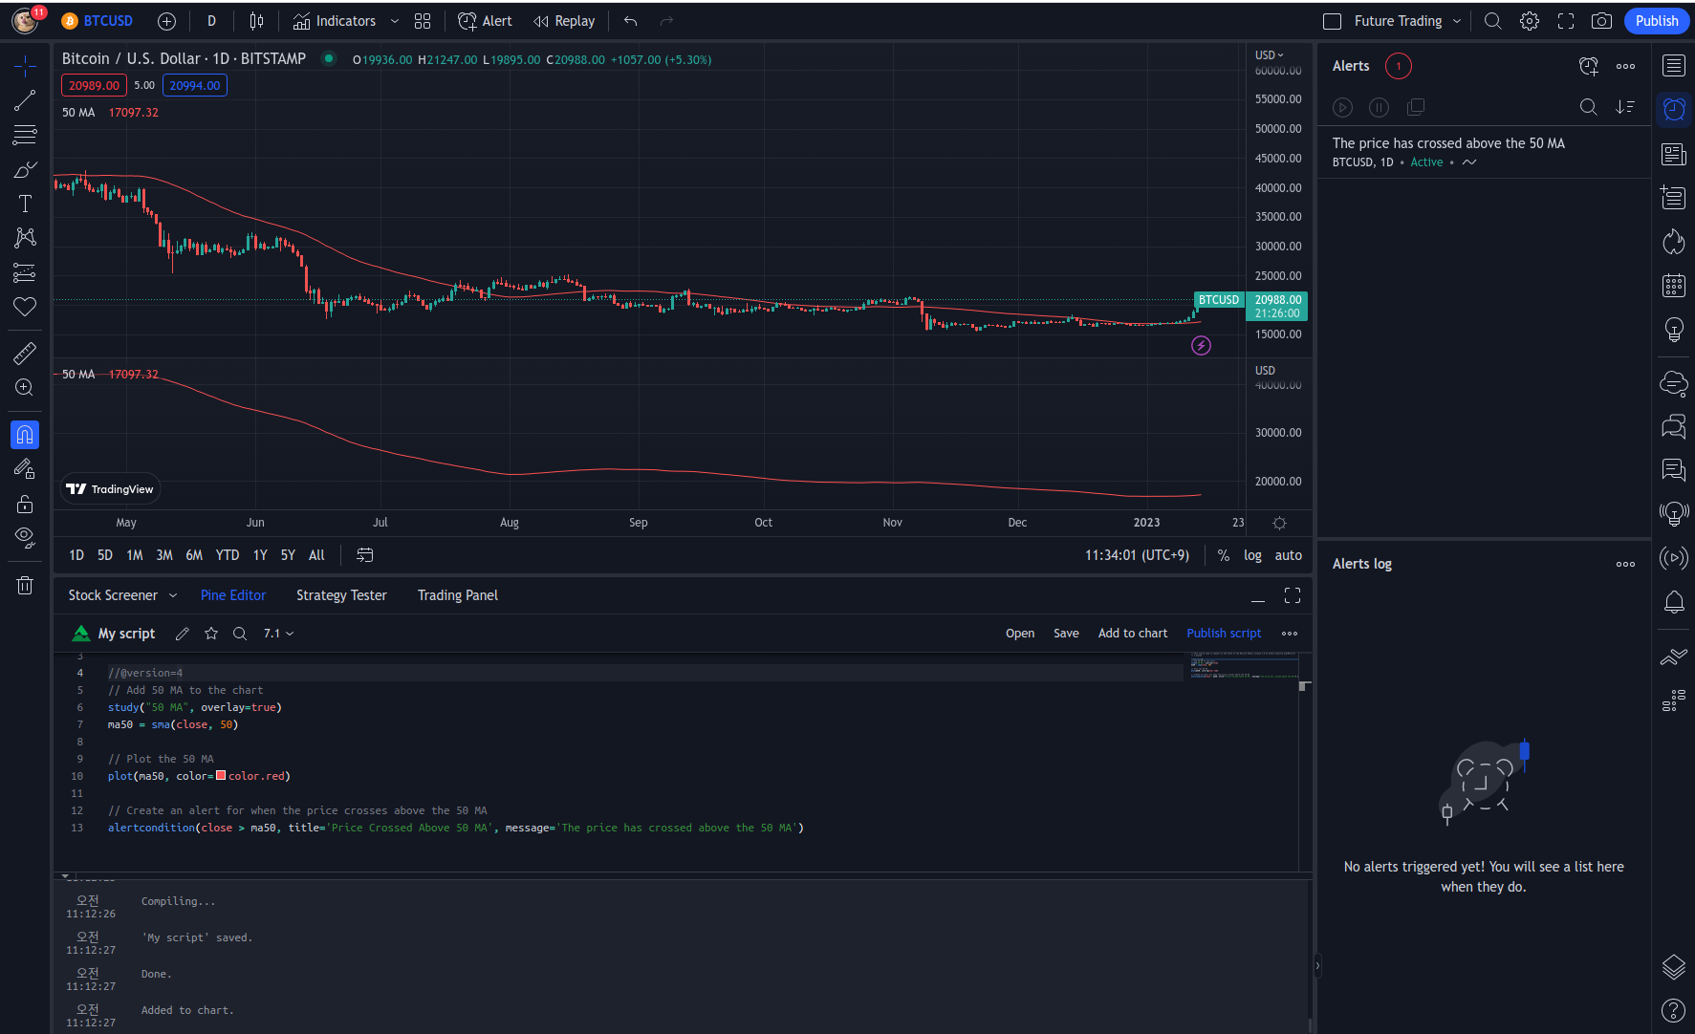Open go to date calendar icon
1695x1034 pixels.
(365, 555)
